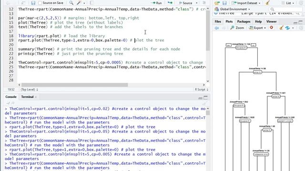
Task: Open the plot Zoom window
Action: (237, 28)
